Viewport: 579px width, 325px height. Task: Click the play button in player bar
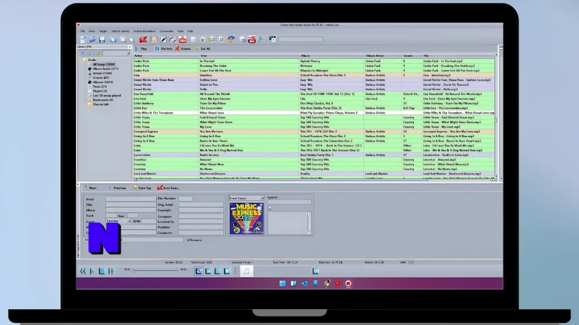pos(92,271)
